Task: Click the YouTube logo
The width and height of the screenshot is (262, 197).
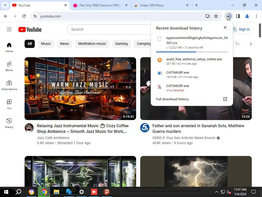Action: click(x=30, y=29)
